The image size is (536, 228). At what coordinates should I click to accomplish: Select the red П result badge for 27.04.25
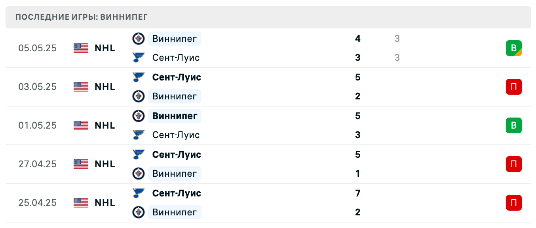point(513,164)
